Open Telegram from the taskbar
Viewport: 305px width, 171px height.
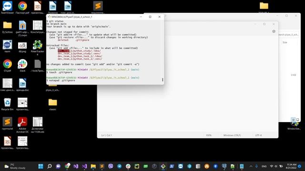pos(120,166)
